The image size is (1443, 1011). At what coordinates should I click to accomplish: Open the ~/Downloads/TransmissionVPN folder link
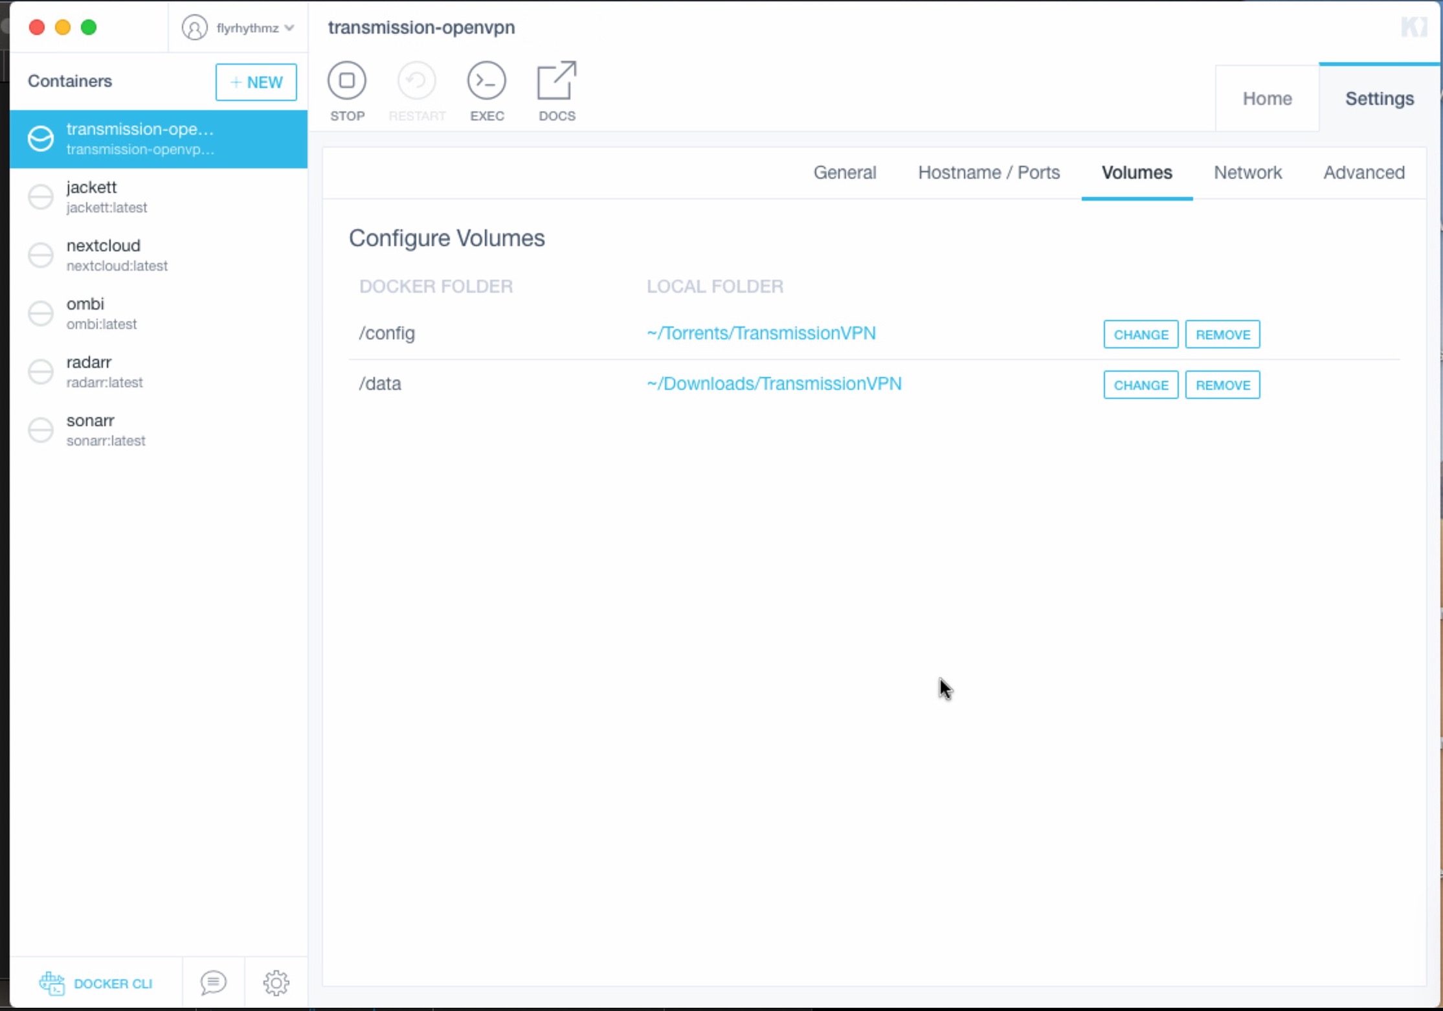tap(774, 383)
